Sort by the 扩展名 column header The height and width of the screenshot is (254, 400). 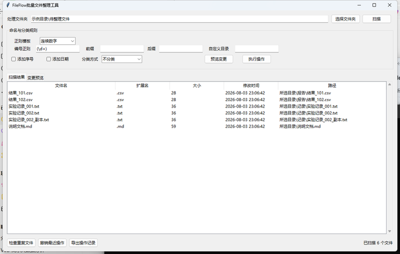point(142,85)
